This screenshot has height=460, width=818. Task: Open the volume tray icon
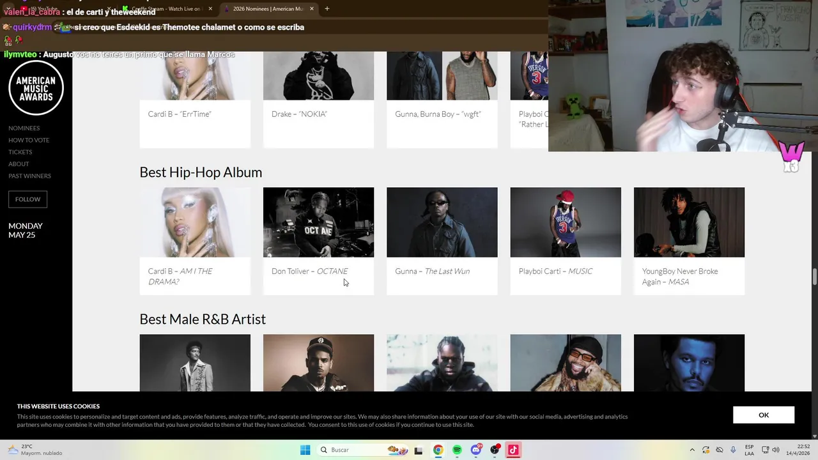[x=776, y=450]
